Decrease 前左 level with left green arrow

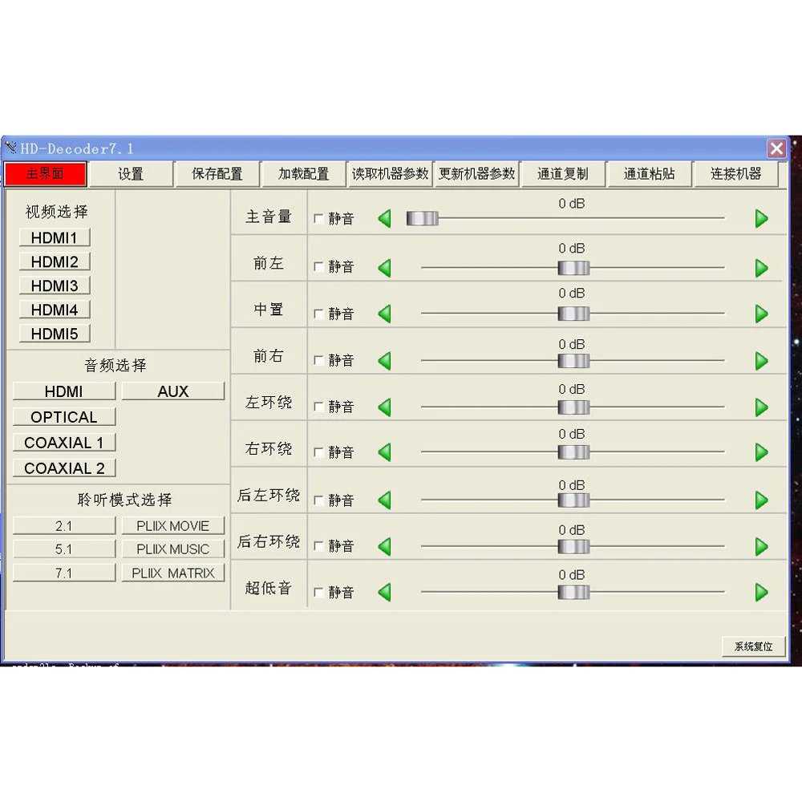pyautogui.click(x=385, y=268)
